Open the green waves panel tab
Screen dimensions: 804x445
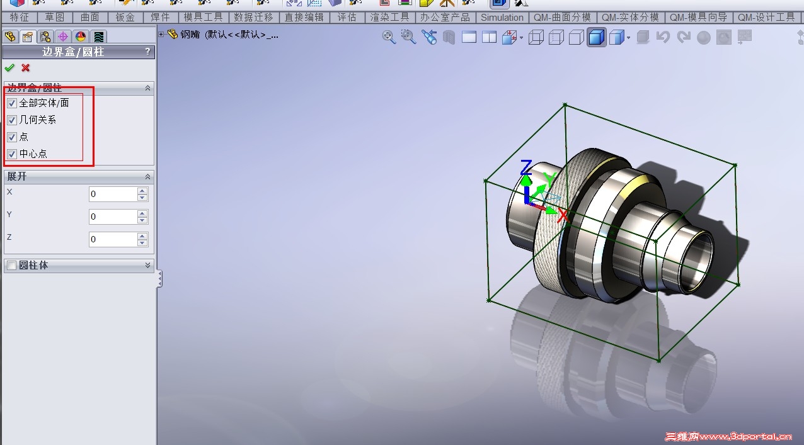[x=98, y=37]
